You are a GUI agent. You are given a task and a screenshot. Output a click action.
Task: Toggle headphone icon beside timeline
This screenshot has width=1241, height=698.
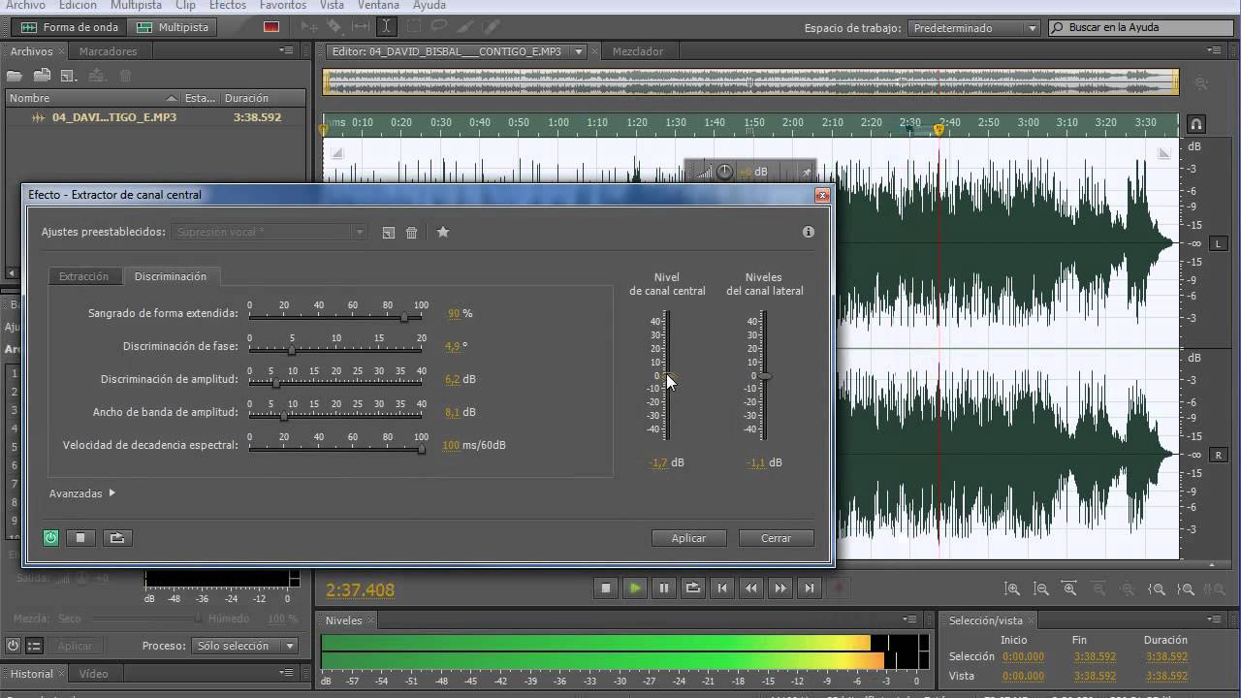coord(1196,124)
